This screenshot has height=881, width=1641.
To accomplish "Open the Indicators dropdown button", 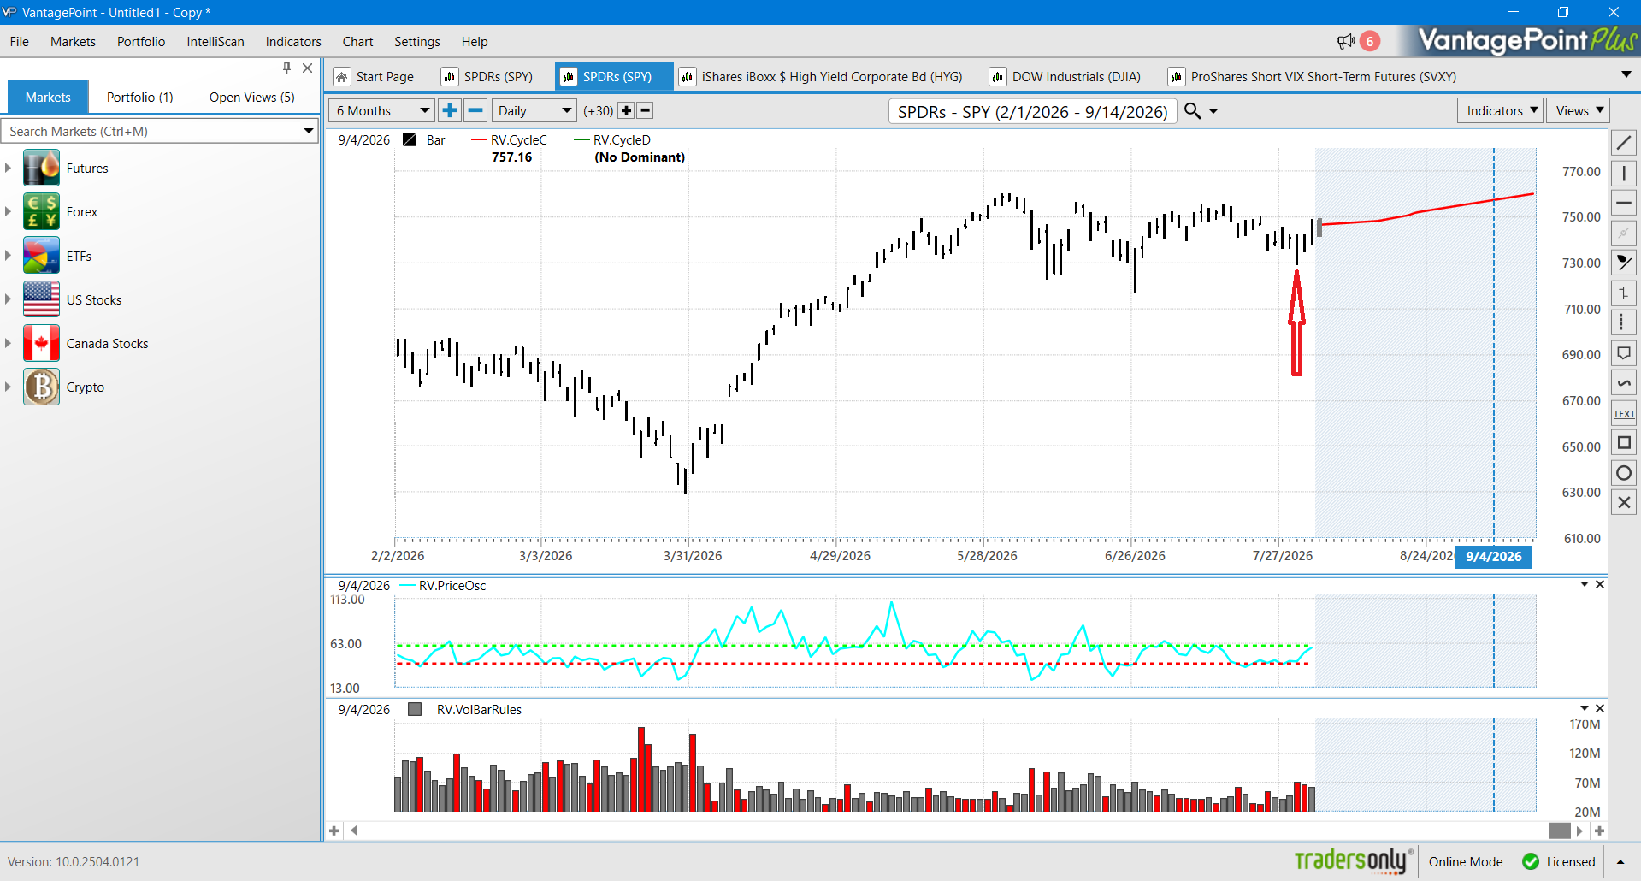I will [x=1502, y=110].
